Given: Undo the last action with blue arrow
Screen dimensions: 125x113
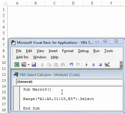Looking at the screenshot, I should 71,64.
